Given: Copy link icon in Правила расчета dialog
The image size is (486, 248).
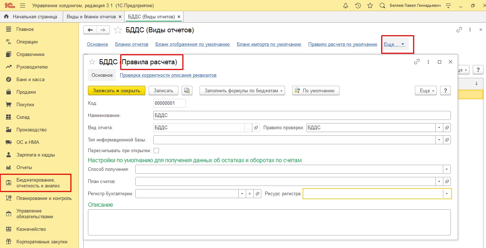Looking at the screenshot, I should [x=417, y=62].
